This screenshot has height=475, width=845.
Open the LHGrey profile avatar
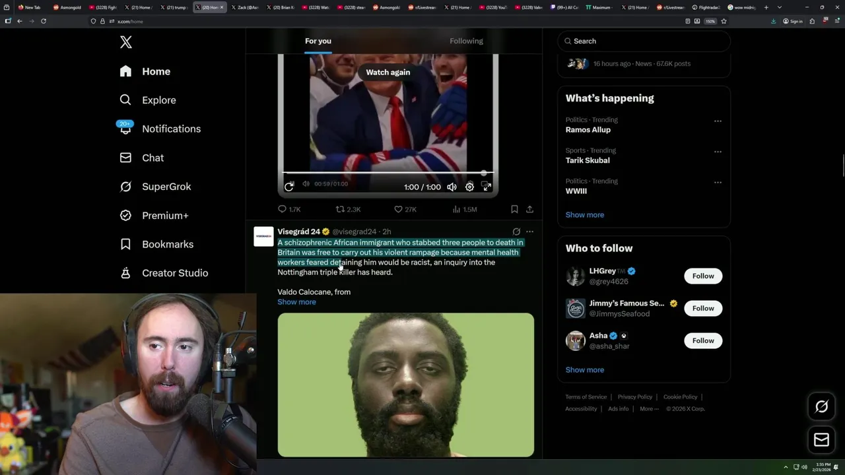[x=576, y=276]
